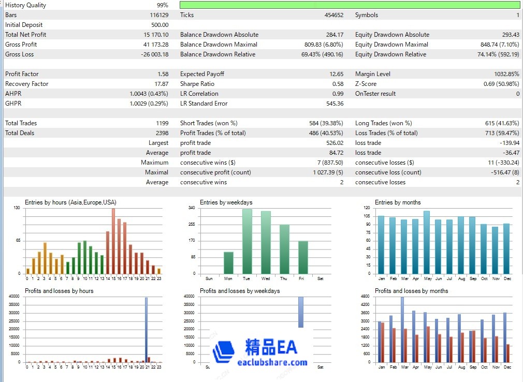Select the Ticks value 454652
Screen dimensions: 523x382
334,15
